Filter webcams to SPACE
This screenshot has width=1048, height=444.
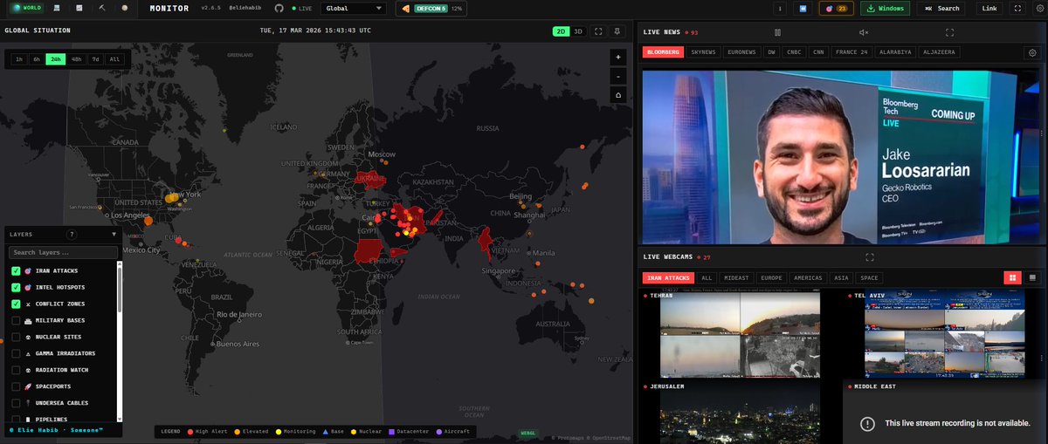point(869,277)
